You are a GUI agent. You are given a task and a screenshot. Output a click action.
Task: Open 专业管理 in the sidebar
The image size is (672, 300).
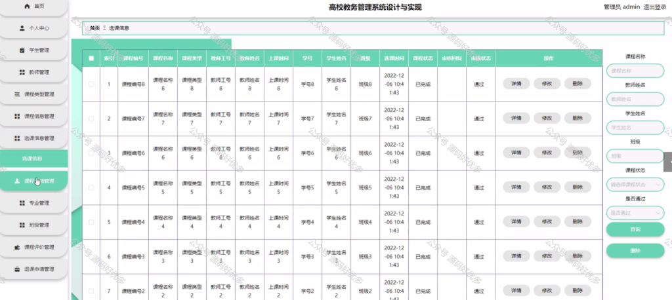pos(34,203)
